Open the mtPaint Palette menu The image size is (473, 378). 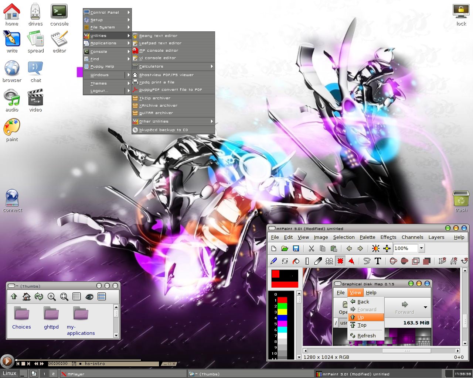367,237
